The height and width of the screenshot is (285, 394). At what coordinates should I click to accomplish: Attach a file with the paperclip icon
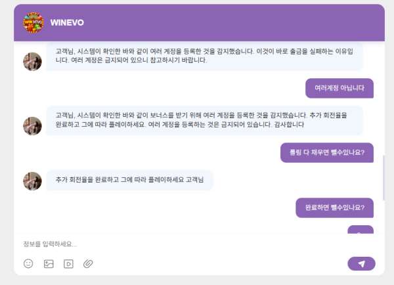(x=87, y=263)
